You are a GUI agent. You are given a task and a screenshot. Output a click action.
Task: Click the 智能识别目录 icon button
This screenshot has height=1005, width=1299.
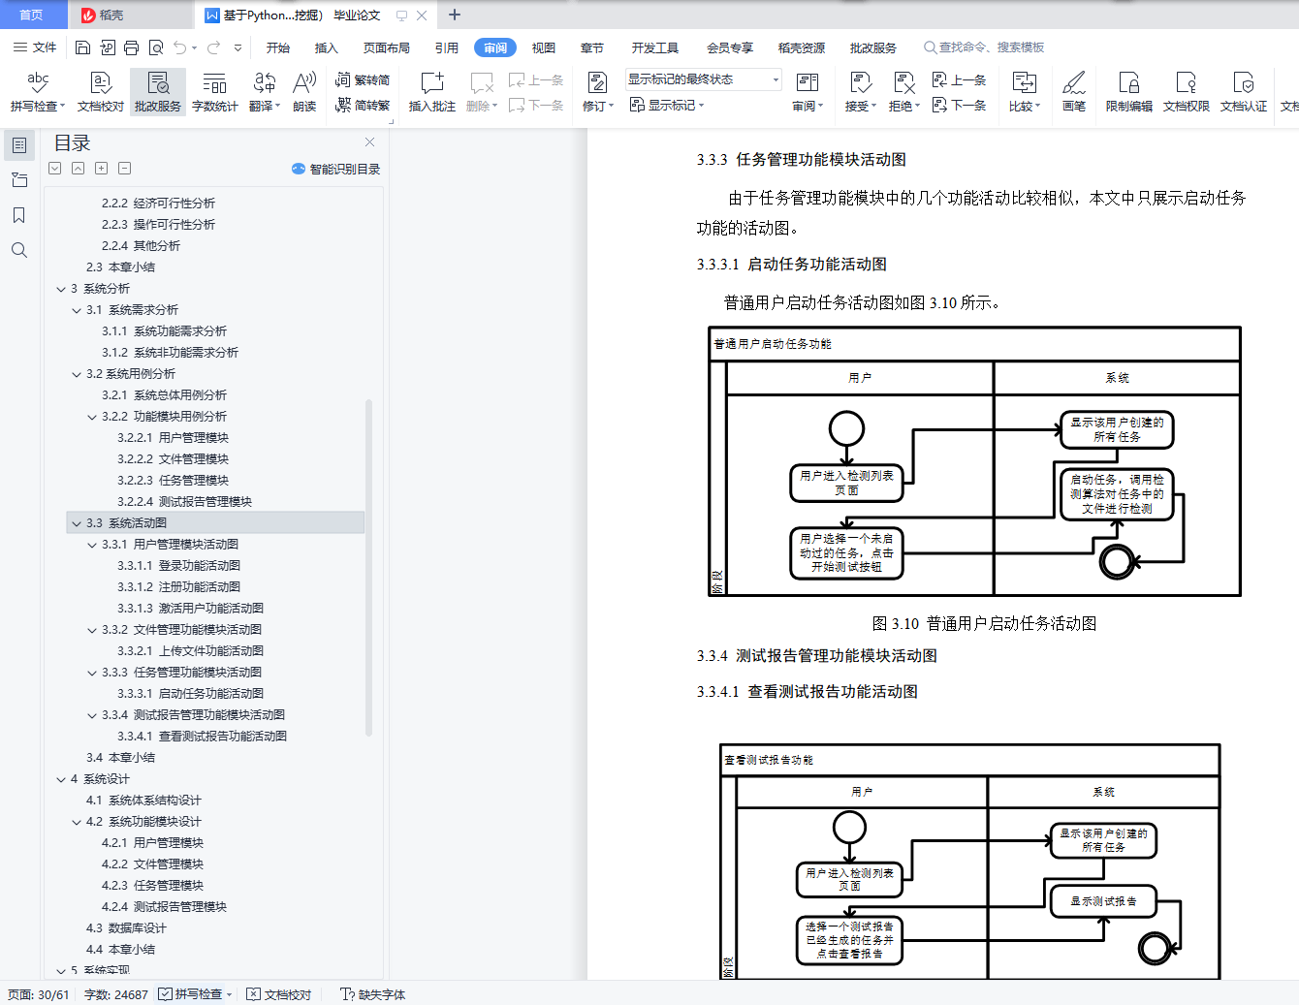(x=335, y=169)
